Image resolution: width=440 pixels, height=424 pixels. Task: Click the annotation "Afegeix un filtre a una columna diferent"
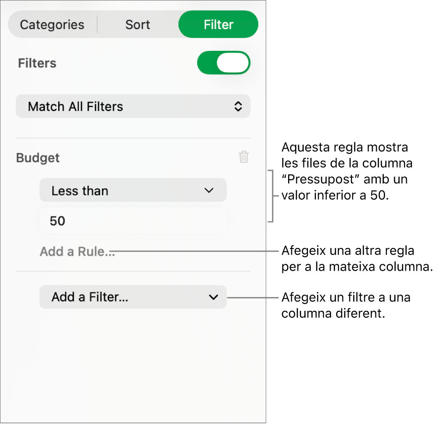click(x=346, y=305)
